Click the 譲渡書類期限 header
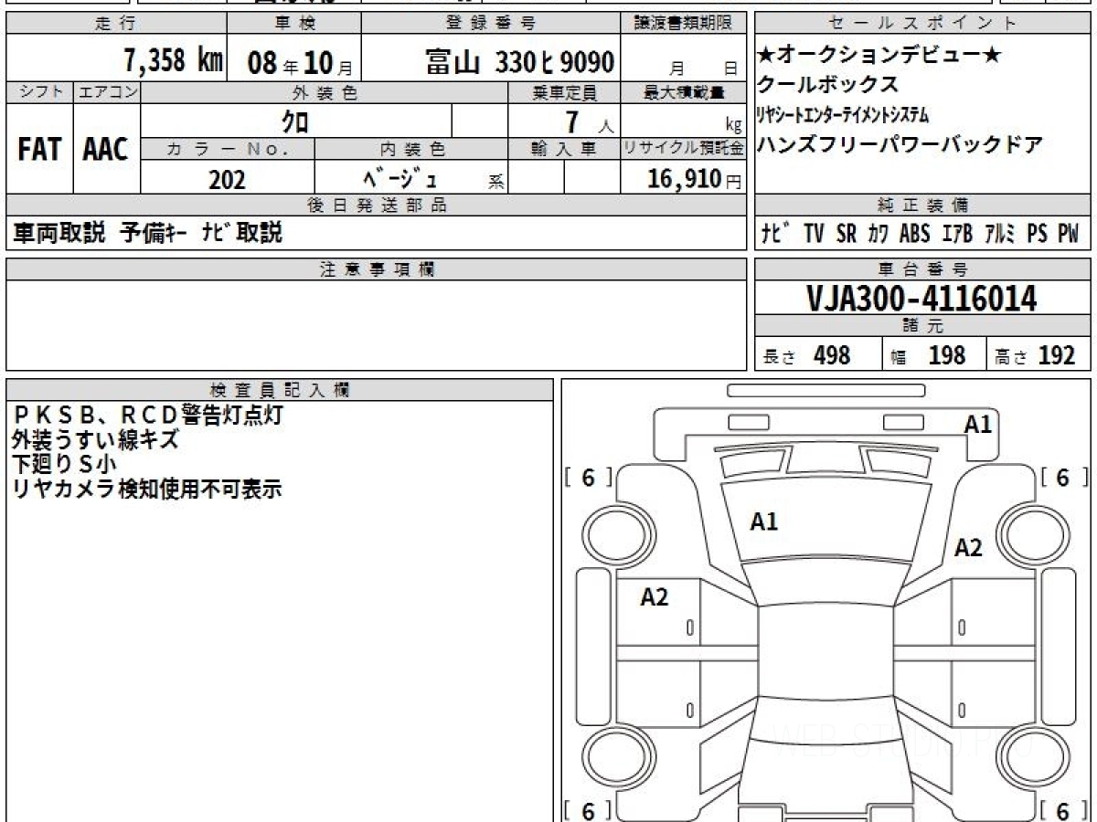This screenshot has width=1097, height=822. [x=684, y=24]
